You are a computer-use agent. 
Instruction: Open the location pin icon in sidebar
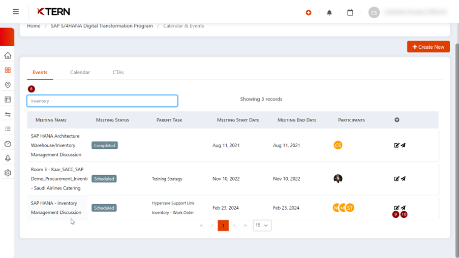(x=8, y=85)
